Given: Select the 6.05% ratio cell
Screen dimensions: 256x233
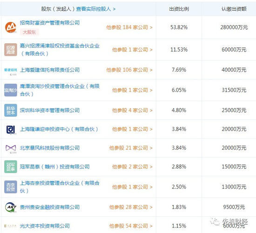Looking at the screenshot, I should tap(179, 90).
